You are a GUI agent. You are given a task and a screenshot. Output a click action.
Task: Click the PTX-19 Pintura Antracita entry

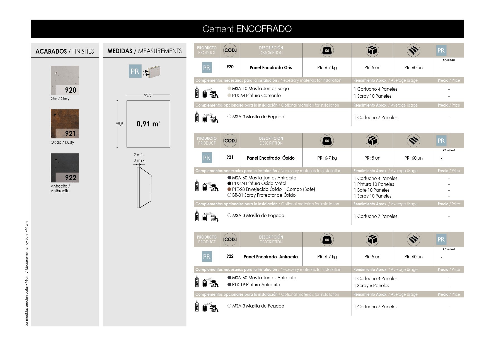tap(256, 285)
